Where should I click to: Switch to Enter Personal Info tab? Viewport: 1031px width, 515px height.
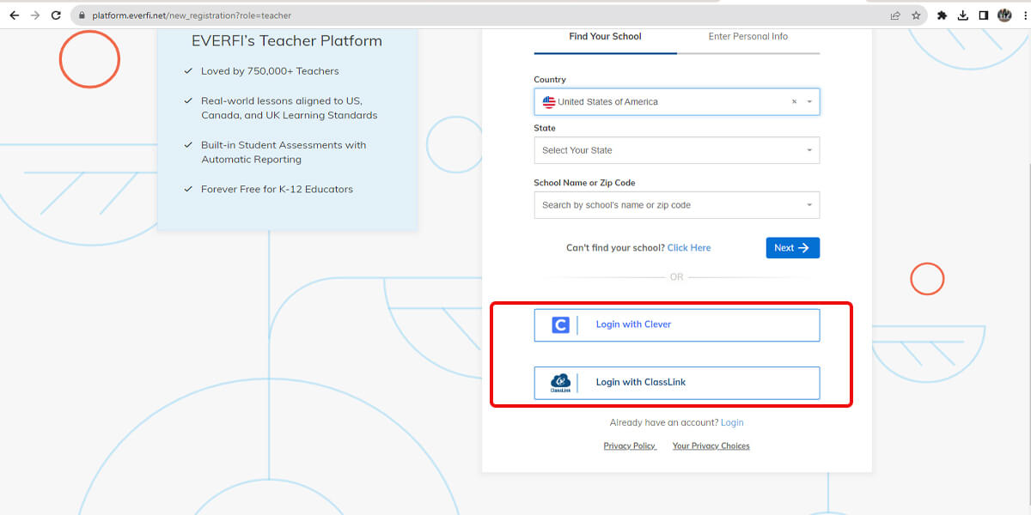[x=748, y=37]
